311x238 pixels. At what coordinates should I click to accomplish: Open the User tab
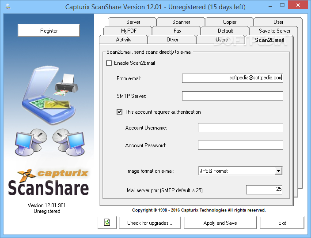point(278,22)
